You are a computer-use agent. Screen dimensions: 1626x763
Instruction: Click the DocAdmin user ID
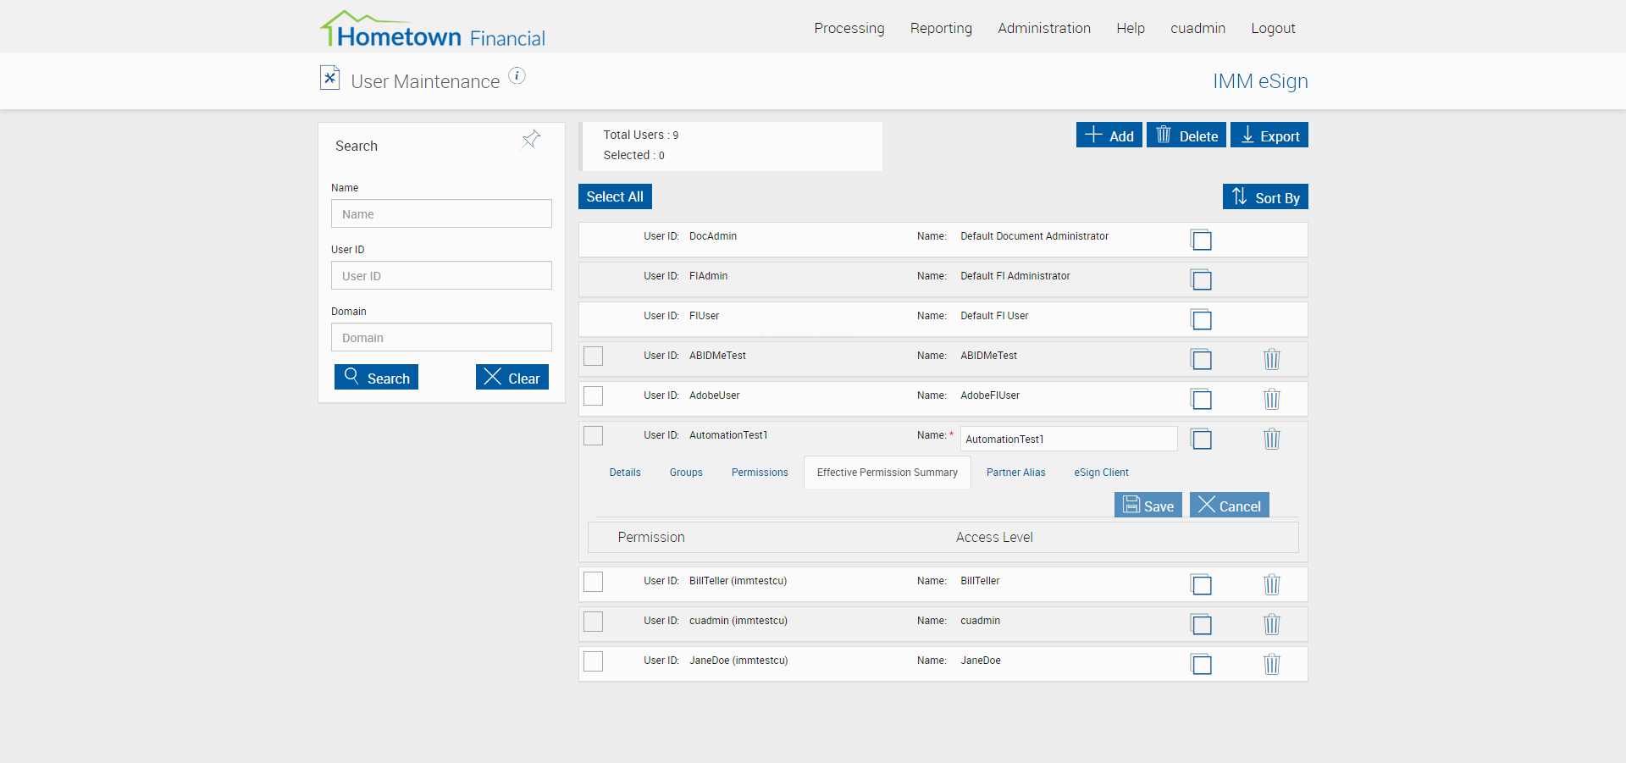click(713, 236)
